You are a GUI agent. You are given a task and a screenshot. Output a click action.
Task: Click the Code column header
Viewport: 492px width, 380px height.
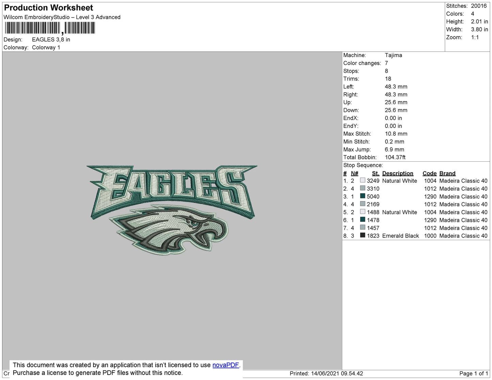click(429, 173)
